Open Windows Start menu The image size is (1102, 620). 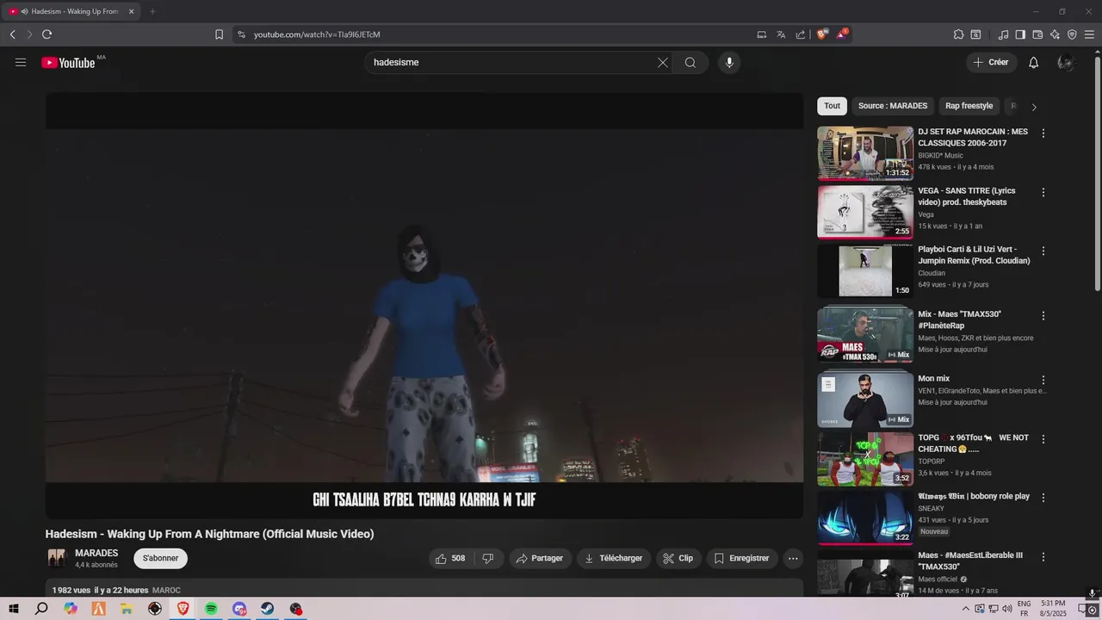tap(13, 609)
